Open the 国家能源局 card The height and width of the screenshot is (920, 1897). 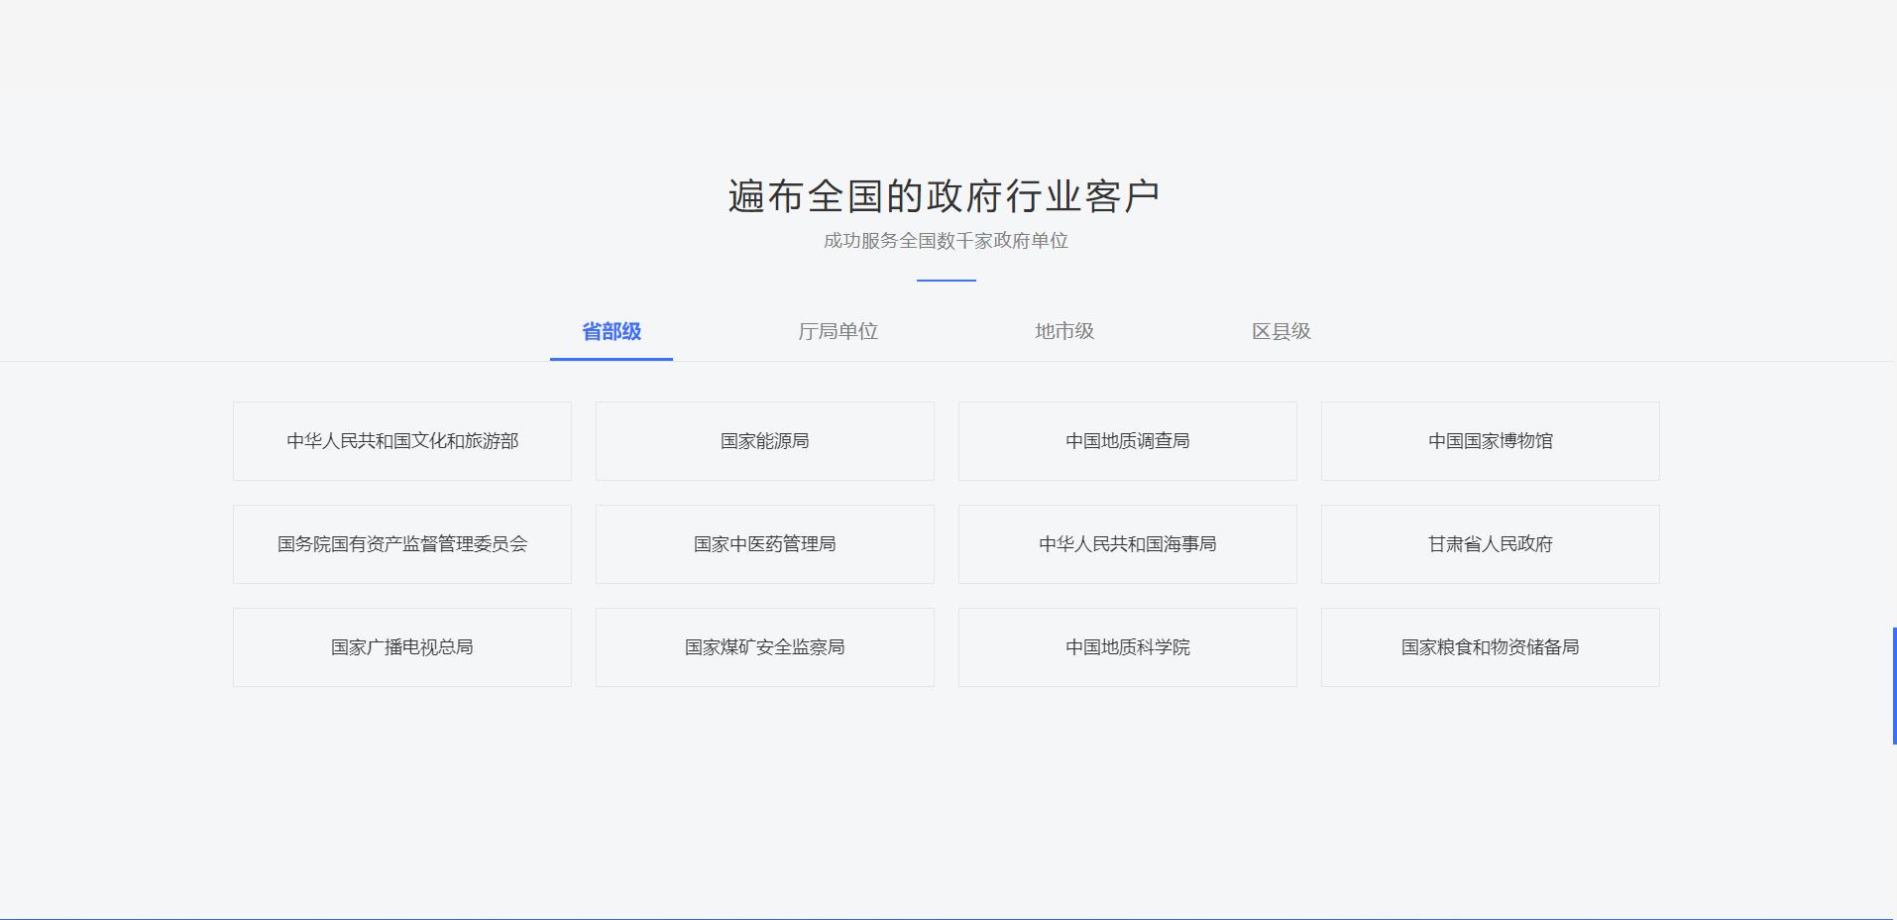coord(765,441)
